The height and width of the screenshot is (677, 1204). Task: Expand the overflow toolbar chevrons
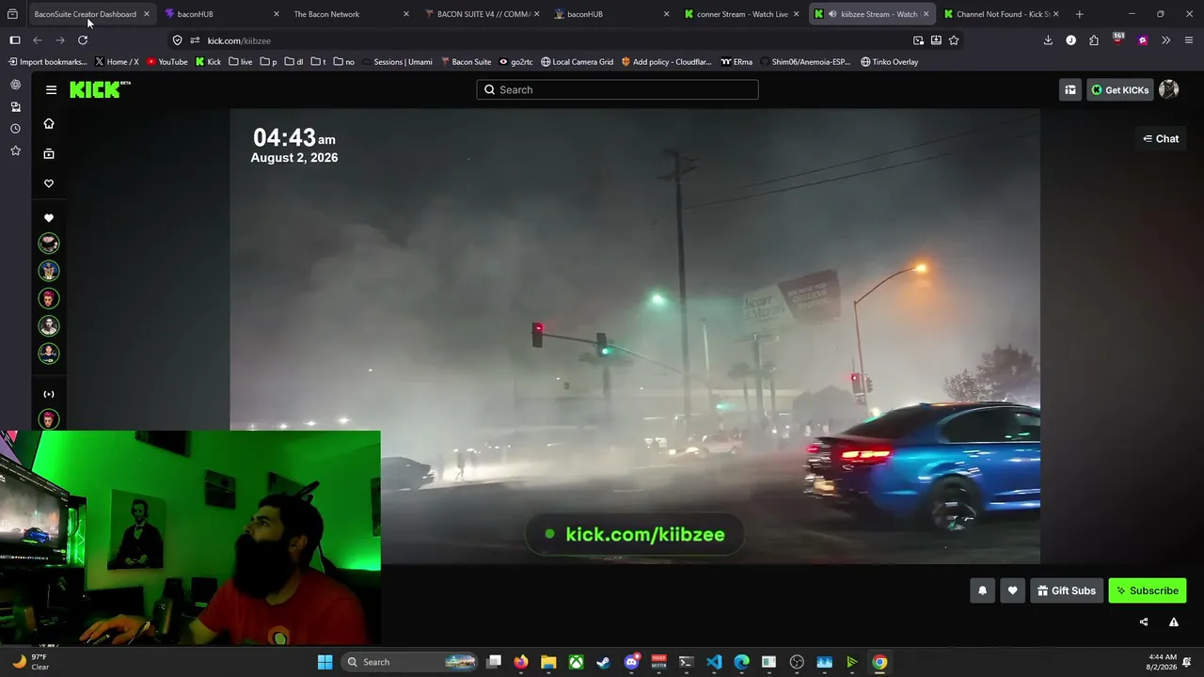1165,40
